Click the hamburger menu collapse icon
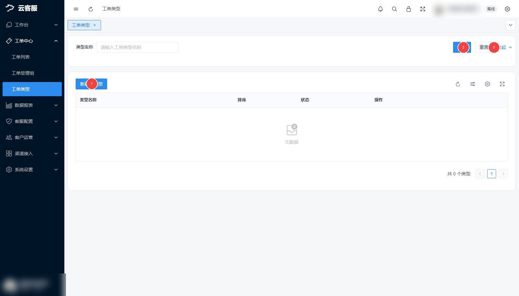The image size is (519, 296). point(76,9)
